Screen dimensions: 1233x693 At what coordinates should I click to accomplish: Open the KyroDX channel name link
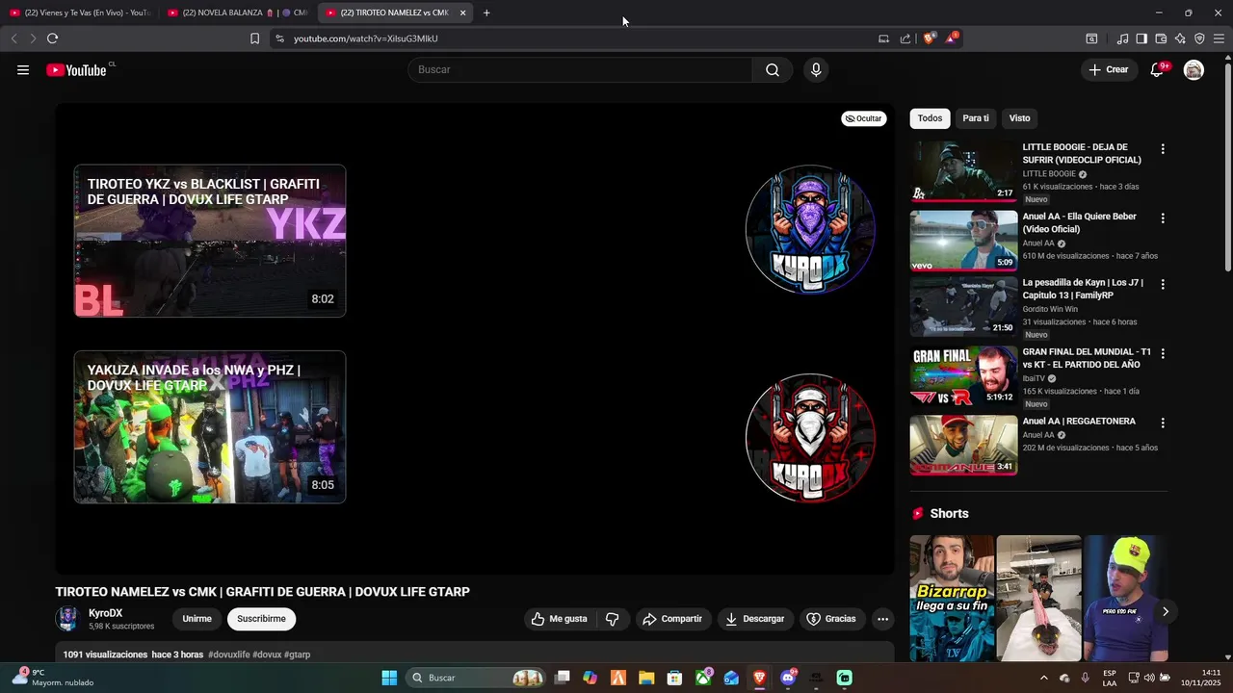pyautogui.click(x=105, y=613)
